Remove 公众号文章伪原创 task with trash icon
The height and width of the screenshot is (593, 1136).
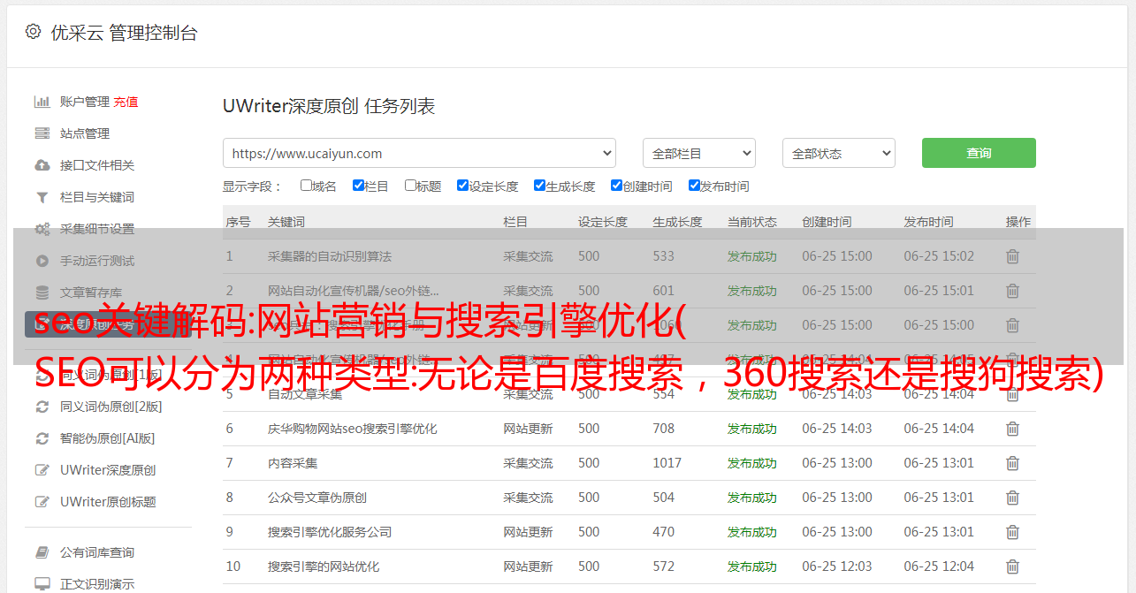tap(1012, 498)
